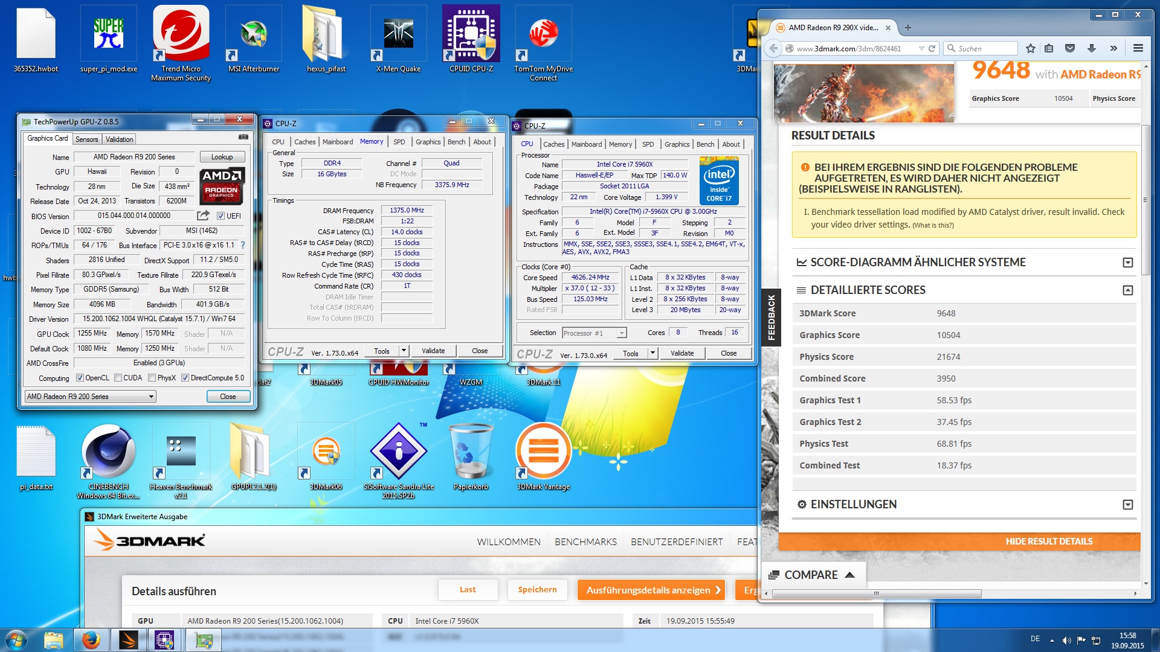Open the hexus_pifast folder

pos(326,39)
